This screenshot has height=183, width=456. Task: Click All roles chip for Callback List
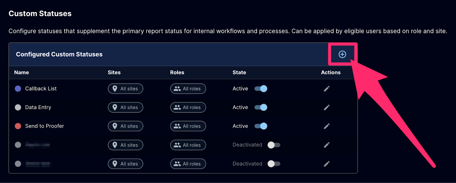(x=188, y=89)
